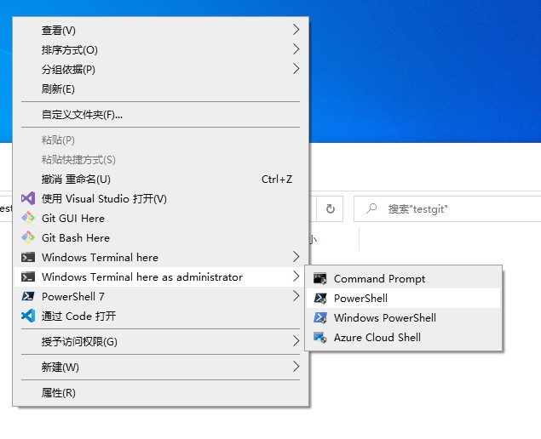Click the 搜索"testgit" search field
The height and width of the screenshot is (439, 541).
coord(447,208)
